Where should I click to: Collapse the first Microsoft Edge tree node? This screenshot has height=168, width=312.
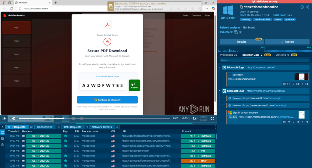point(220,67)
